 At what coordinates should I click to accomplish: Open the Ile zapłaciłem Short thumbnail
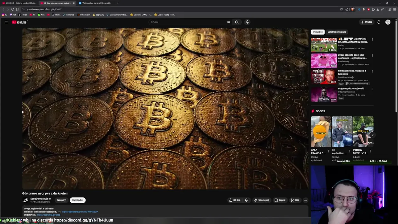click(342, 132)
